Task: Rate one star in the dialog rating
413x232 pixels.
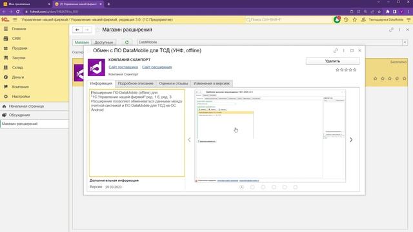Action: (337, 70)
